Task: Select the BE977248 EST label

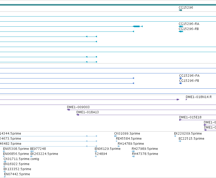Action: tap(38, 149)
